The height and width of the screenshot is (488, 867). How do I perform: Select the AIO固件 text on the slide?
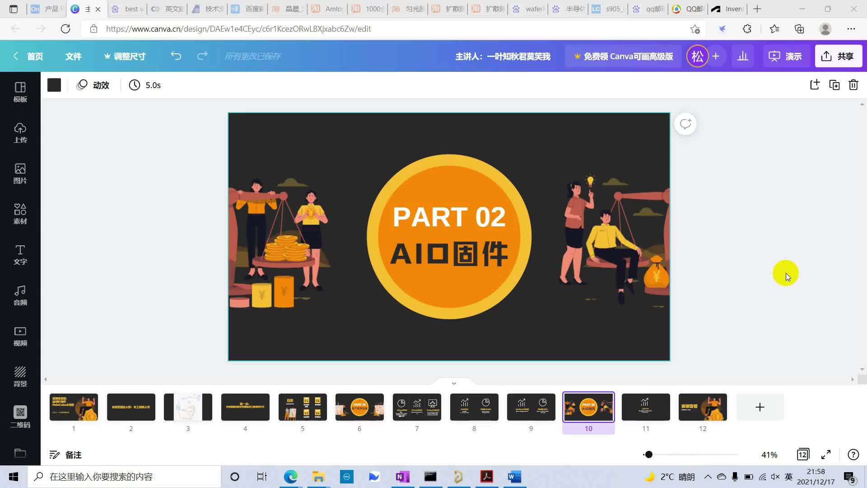pyautogui.click(x=449, y=254)
